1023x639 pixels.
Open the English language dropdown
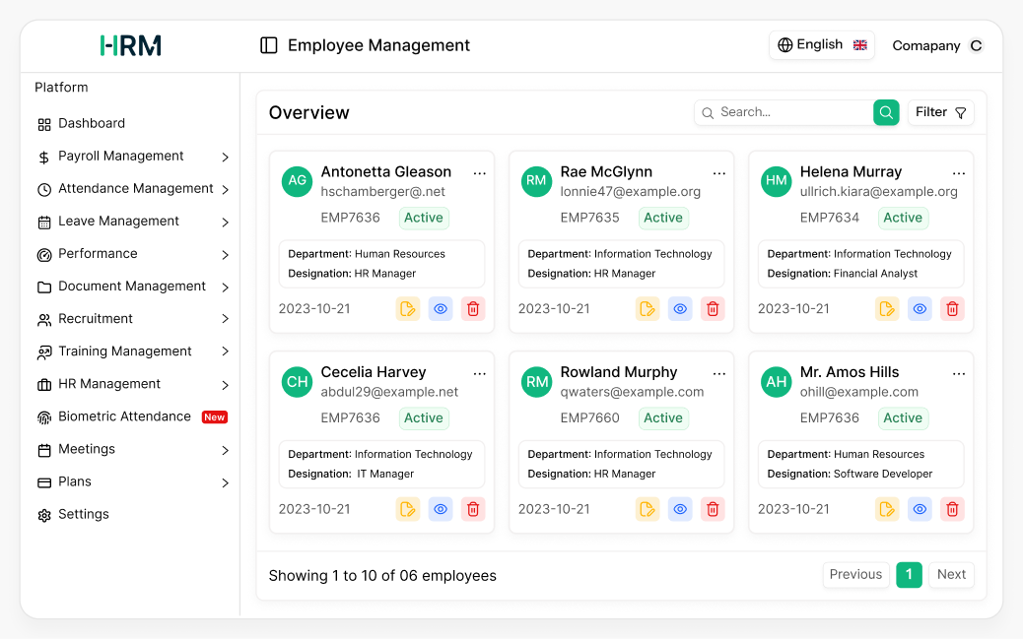point(821,45)
